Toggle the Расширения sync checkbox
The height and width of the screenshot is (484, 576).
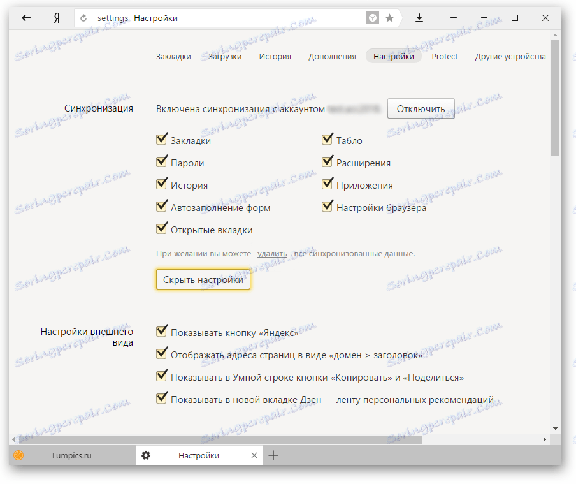point(328,161)
